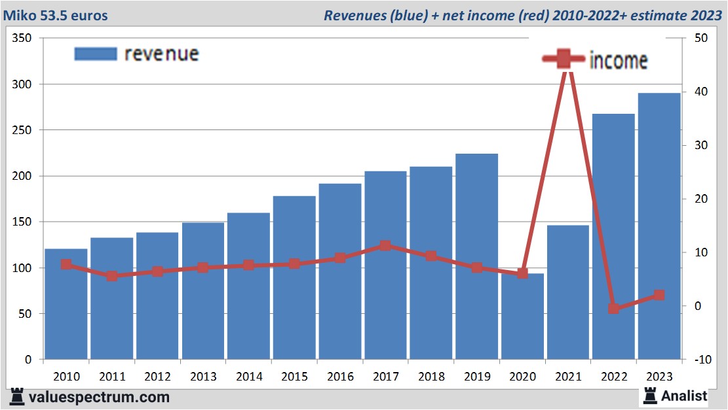Click the 2014 revenue bar
The height and width of the screenshot is (410, 728).
[x=249, y=288]
